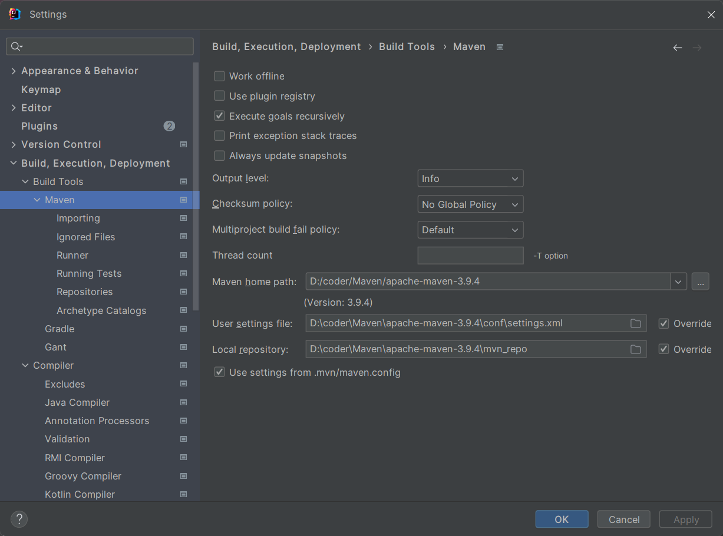
Task: Click the Cancel button
Action: click(624, 519)
